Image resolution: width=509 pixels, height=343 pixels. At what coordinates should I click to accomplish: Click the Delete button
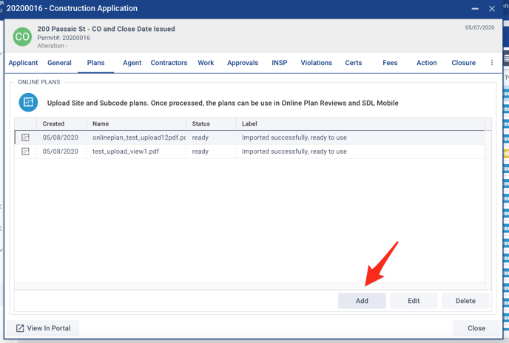[465, 301]
